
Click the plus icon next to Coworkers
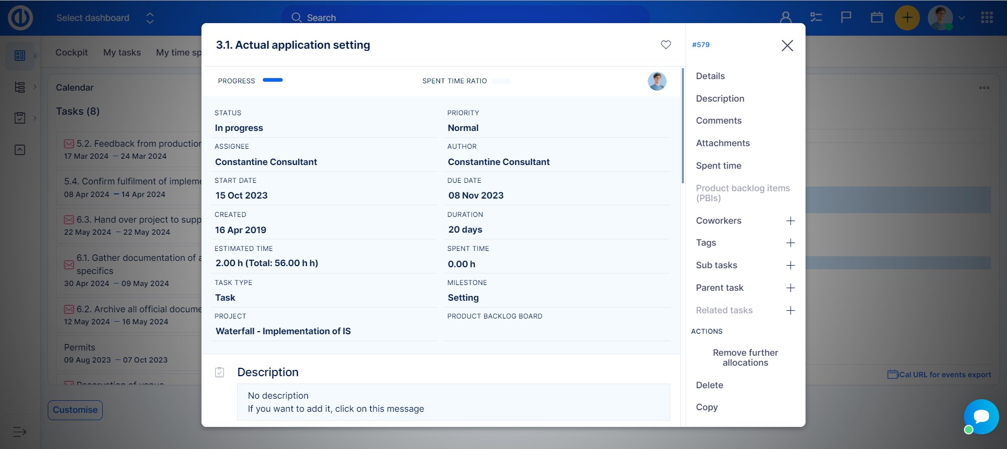coord(790,221)
